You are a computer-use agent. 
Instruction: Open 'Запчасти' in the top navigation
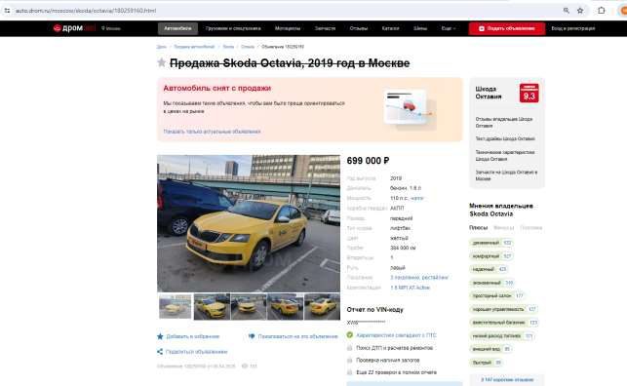325,28
